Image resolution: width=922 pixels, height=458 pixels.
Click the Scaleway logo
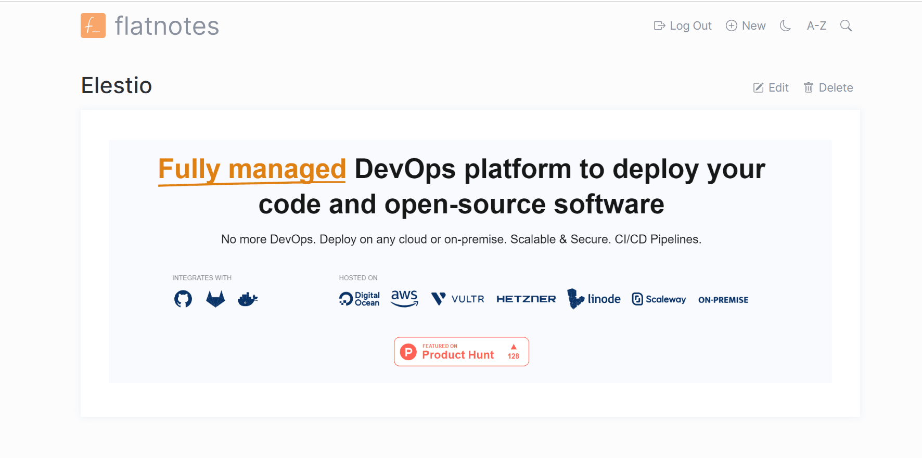[x=659, y=299]
